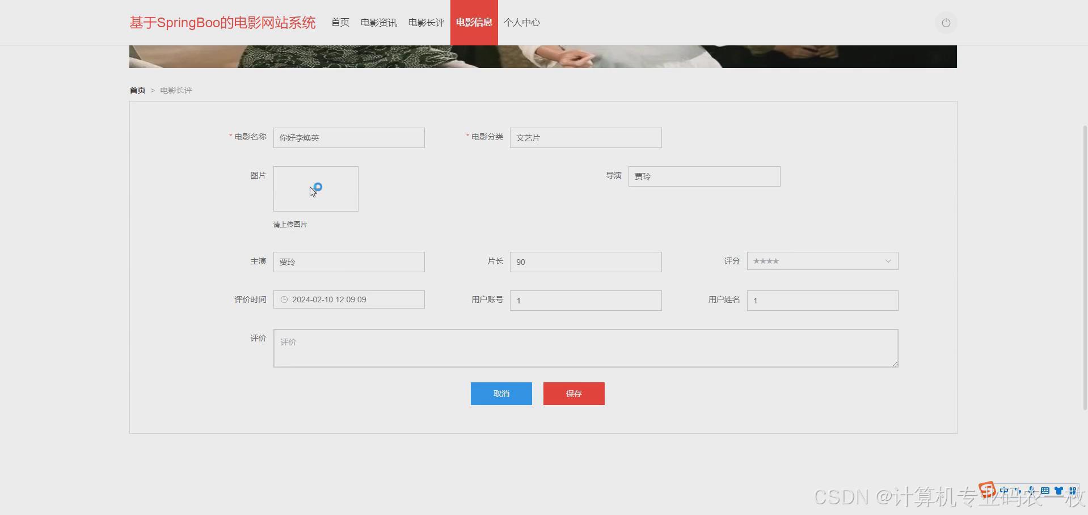The image size is (1088, 515).
Task: Click the clock icon inside 评价时间 field
Action: tap(284, 299)
